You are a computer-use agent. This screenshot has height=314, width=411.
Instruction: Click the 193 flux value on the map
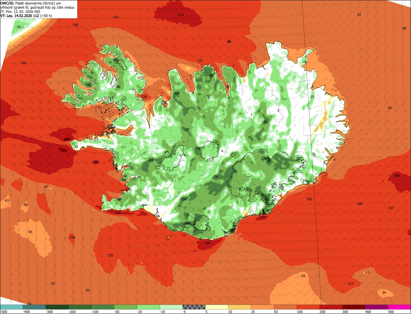click(116, 17)
